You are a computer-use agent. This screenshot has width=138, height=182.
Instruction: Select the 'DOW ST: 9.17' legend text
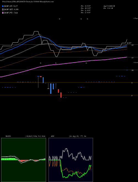pyautogui.click(x=11, y=6)
